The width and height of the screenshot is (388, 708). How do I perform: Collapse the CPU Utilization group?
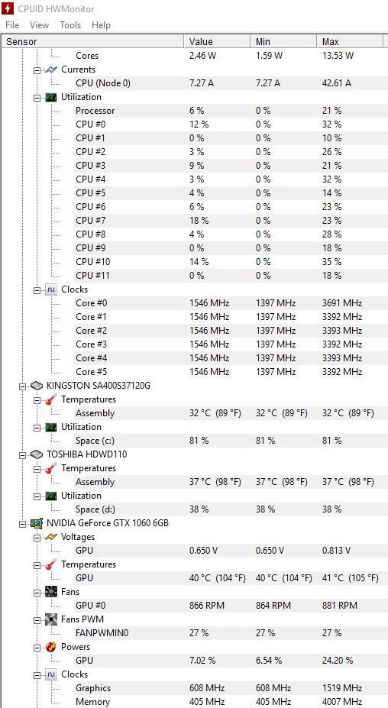point(37,97)
